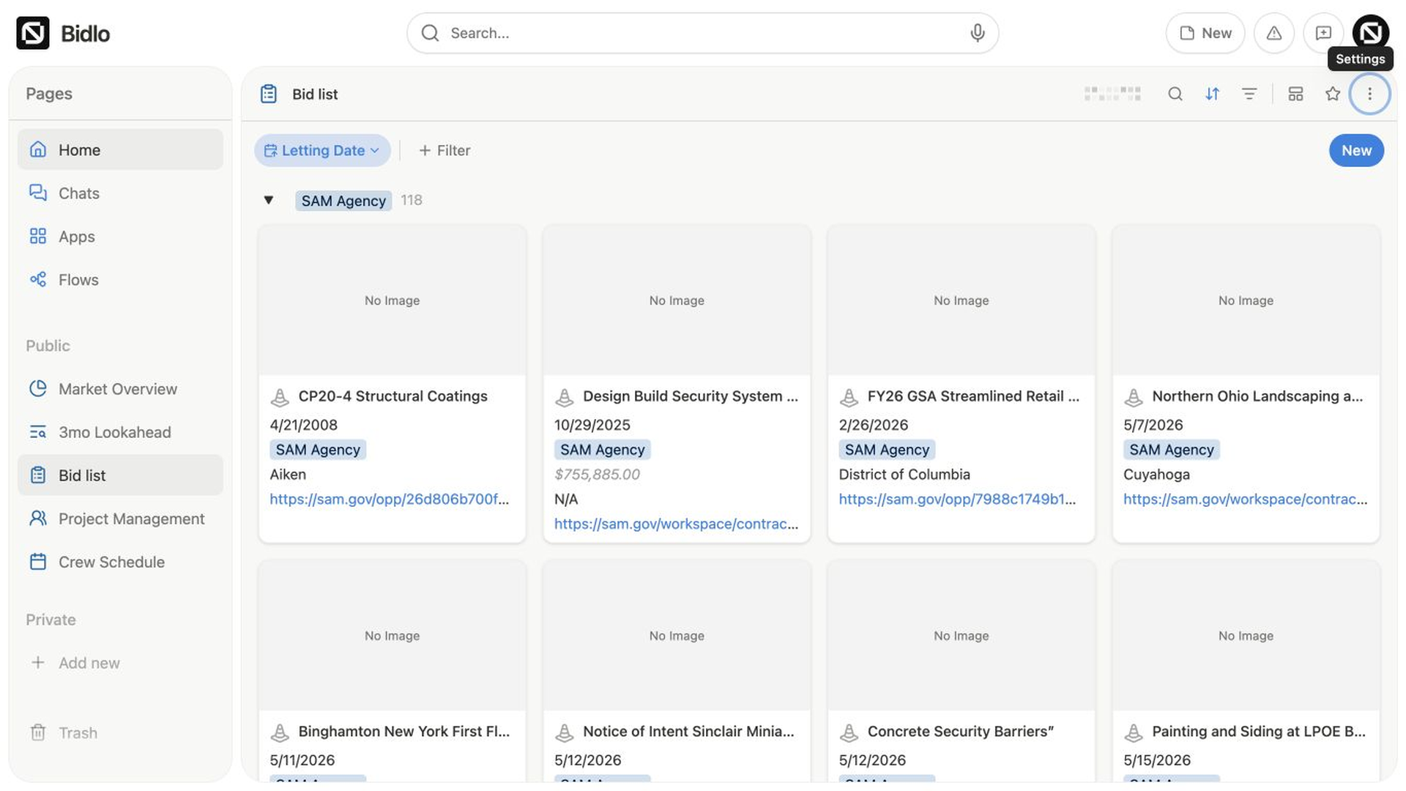Click into the Search input field

pos(703,33)
